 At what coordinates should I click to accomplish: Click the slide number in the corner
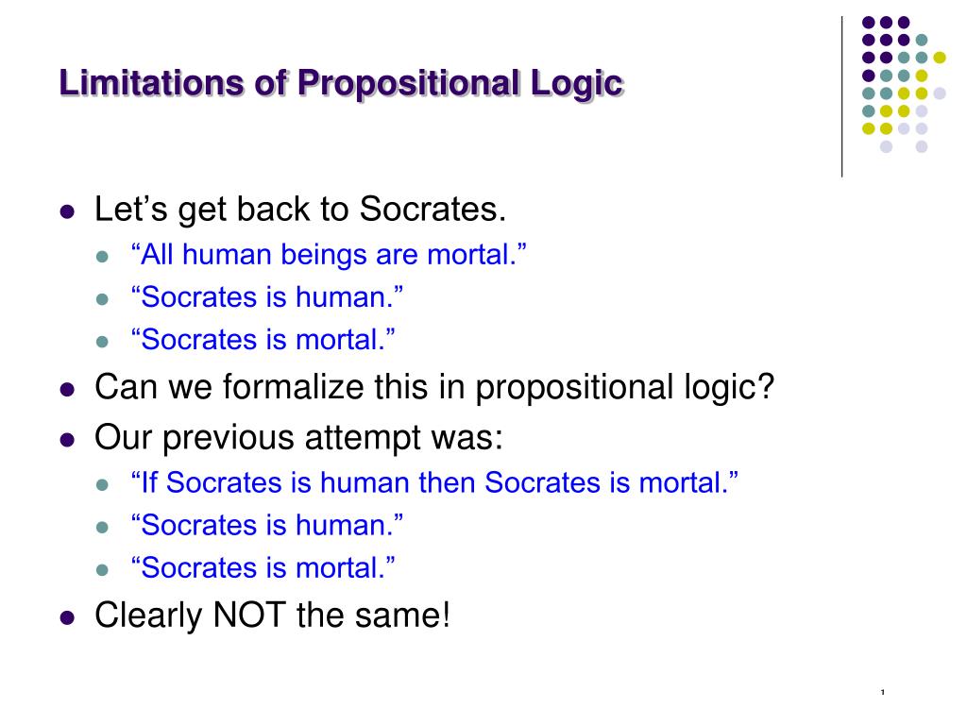883,692
